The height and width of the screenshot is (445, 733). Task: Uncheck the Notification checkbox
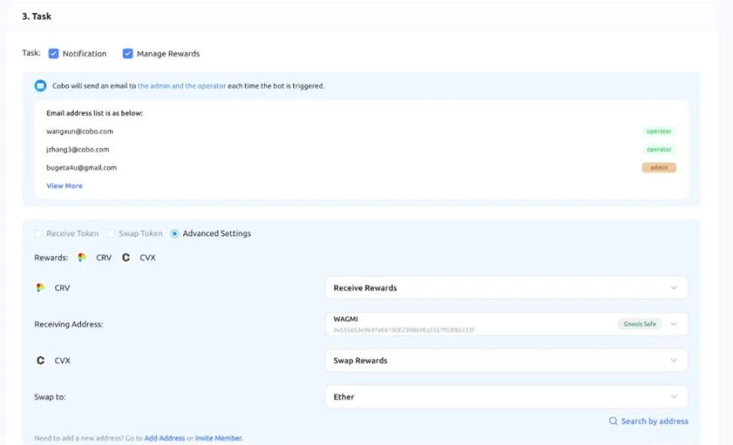(x=54, y=54)
